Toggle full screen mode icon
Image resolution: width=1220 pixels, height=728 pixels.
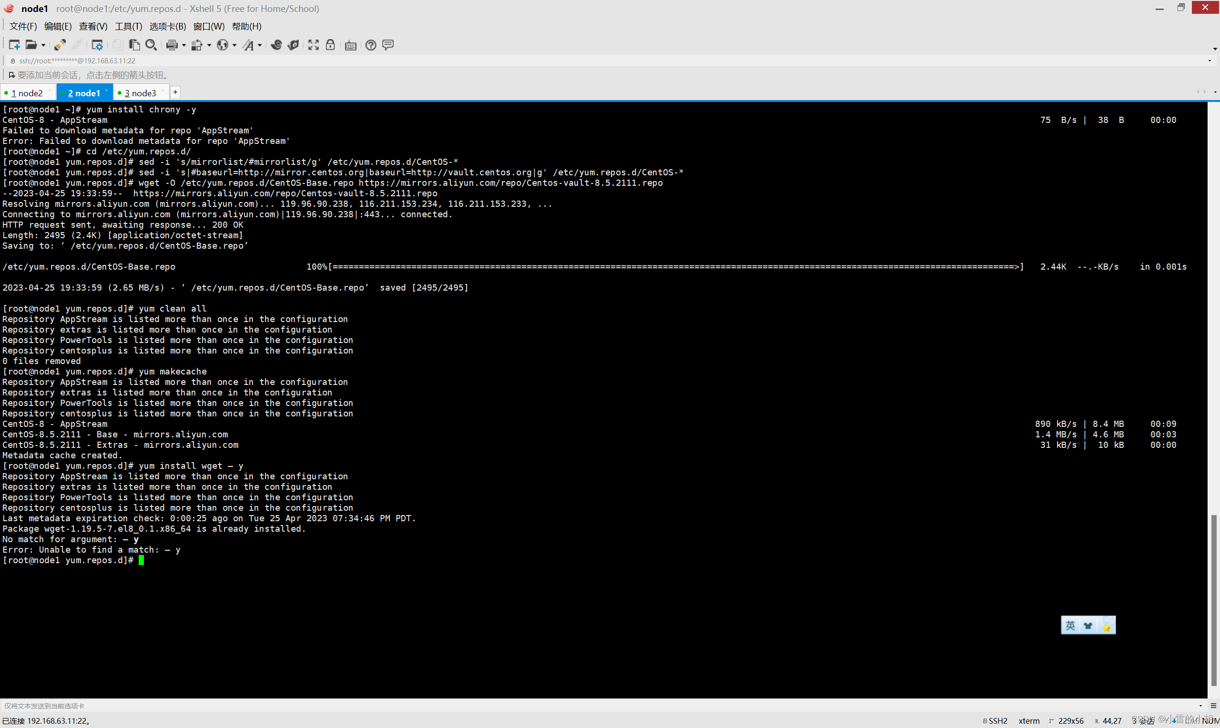click(314, 45)
